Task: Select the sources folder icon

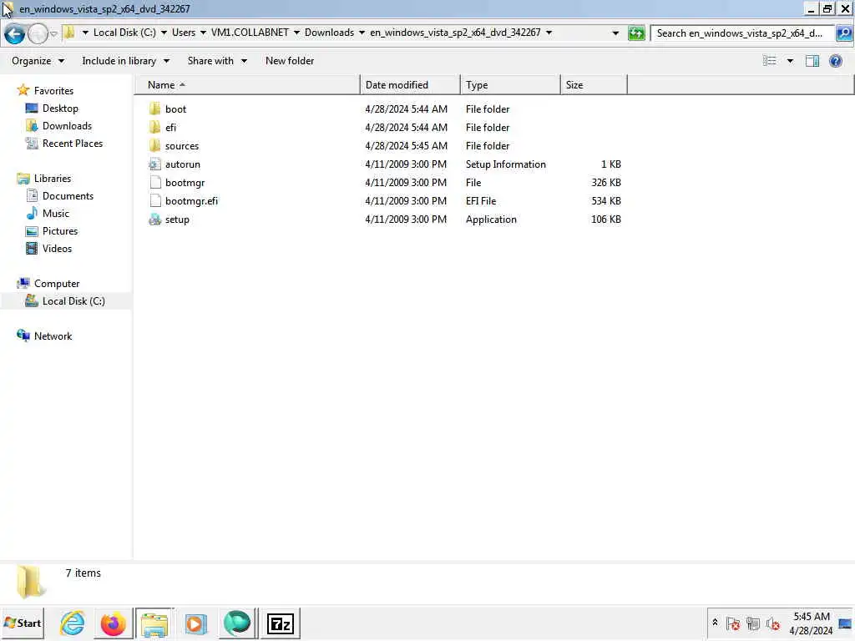Action: click(154, 146)
